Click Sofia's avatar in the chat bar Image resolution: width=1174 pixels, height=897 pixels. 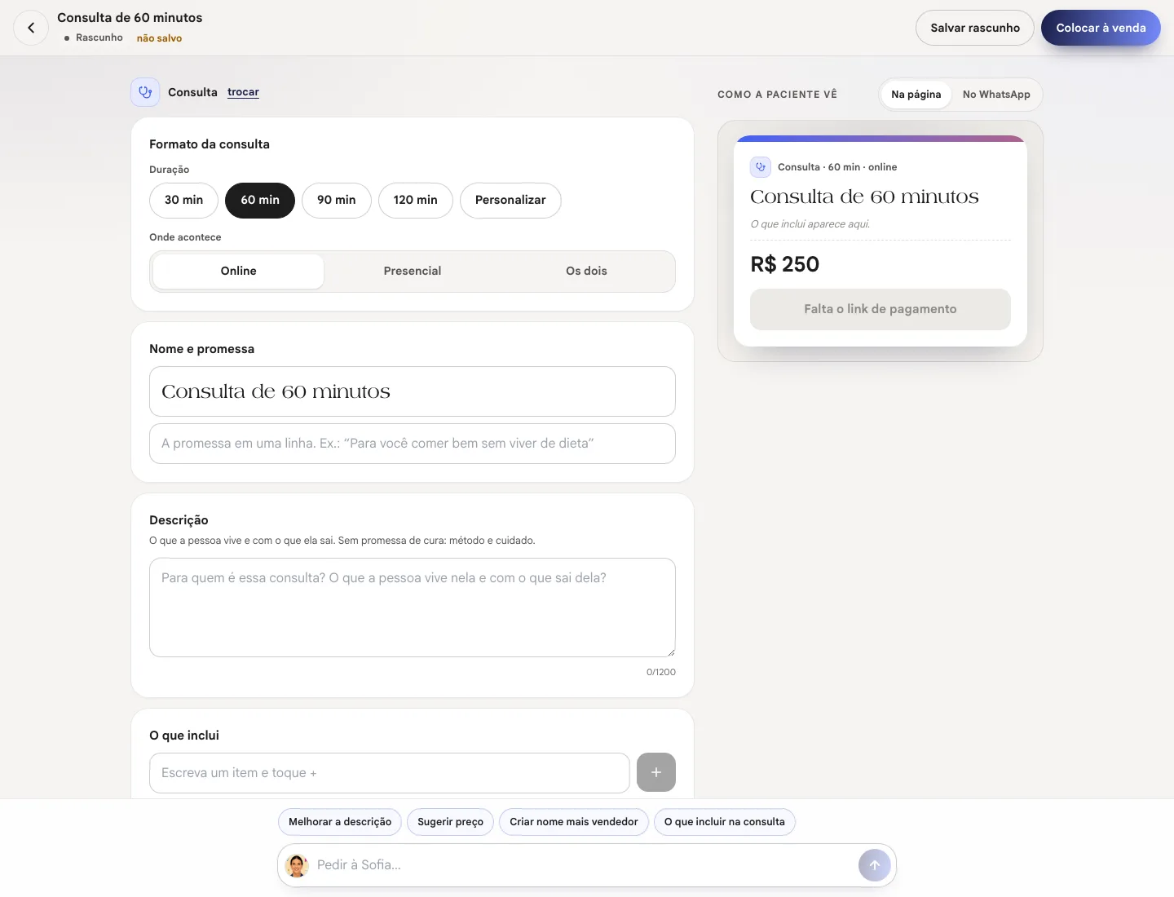(x=297, y=865)
